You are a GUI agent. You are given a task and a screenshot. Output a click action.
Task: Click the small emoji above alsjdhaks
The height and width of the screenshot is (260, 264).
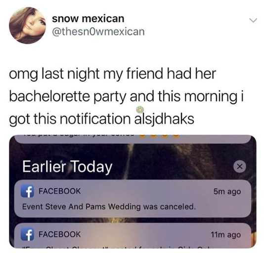140,110
